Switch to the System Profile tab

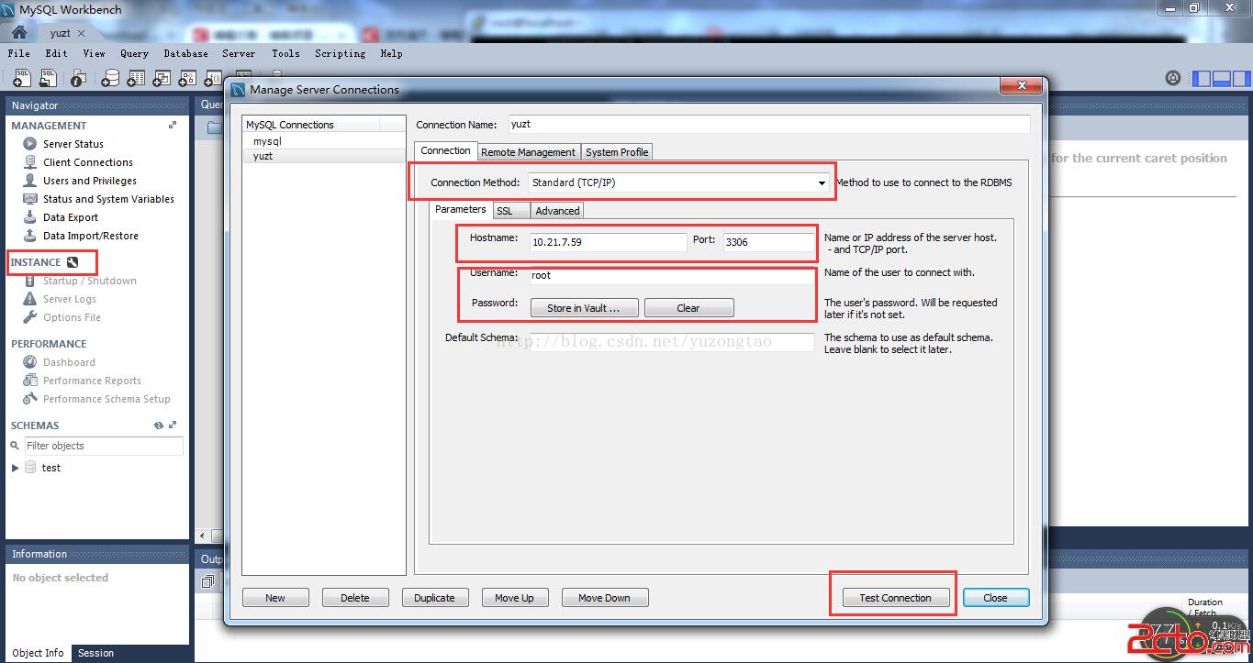tap(617, 152)
